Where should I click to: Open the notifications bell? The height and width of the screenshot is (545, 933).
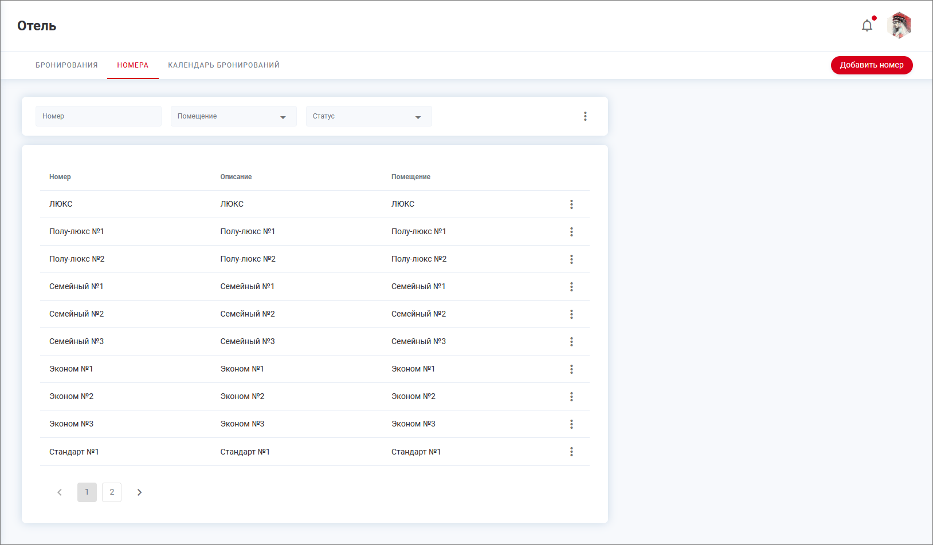pyautogui.click(x=867, y=26)
